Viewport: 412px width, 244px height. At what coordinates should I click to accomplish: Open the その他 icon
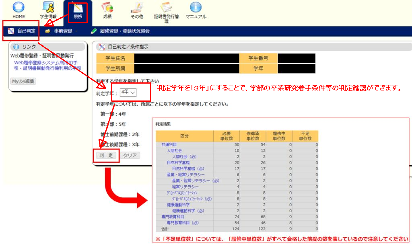coord(137,7)
